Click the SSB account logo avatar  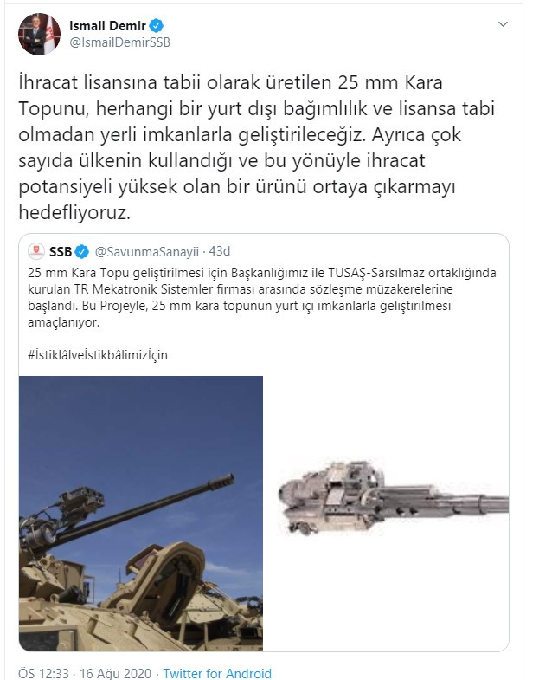[x=36, y=251]
